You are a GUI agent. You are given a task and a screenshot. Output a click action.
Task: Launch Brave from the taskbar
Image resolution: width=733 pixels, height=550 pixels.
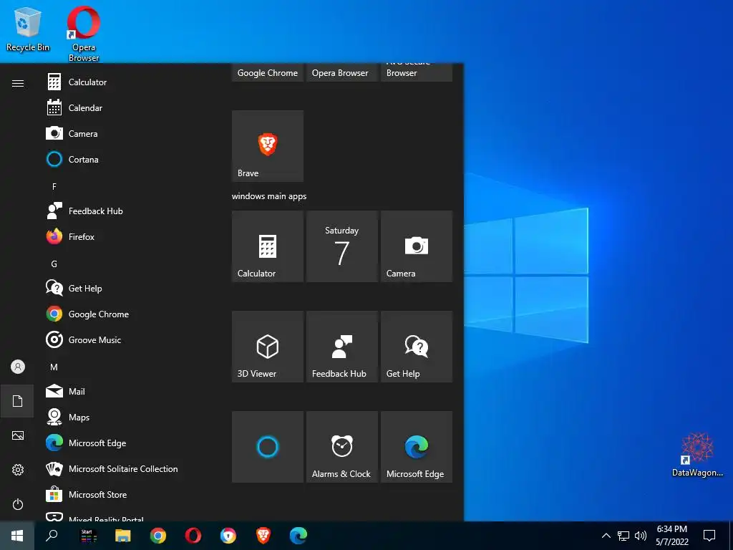(x=263, y=536)
